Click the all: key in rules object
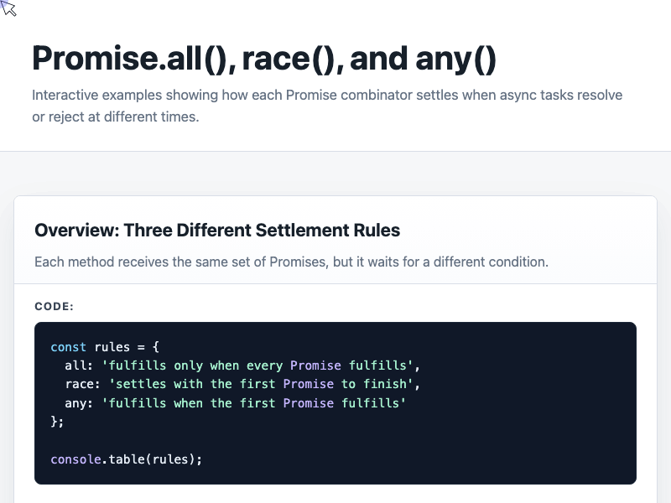The image size is (671, 503). coord(79,366)
